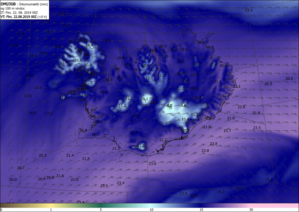Viewport: 299px width, 212px height.
Task: Click the map value 21.5
Action: click(x=116, y=148)
